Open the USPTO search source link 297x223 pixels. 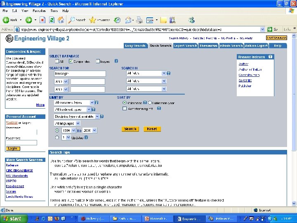[x=11, y=181]
